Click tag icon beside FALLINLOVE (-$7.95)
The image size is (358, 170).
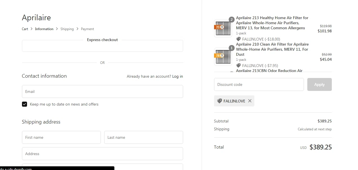point(238,66)
